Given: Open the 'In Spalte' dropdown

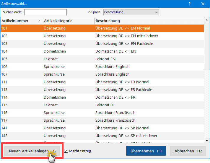Looking at the screenshot, I should tap(131, 12).
